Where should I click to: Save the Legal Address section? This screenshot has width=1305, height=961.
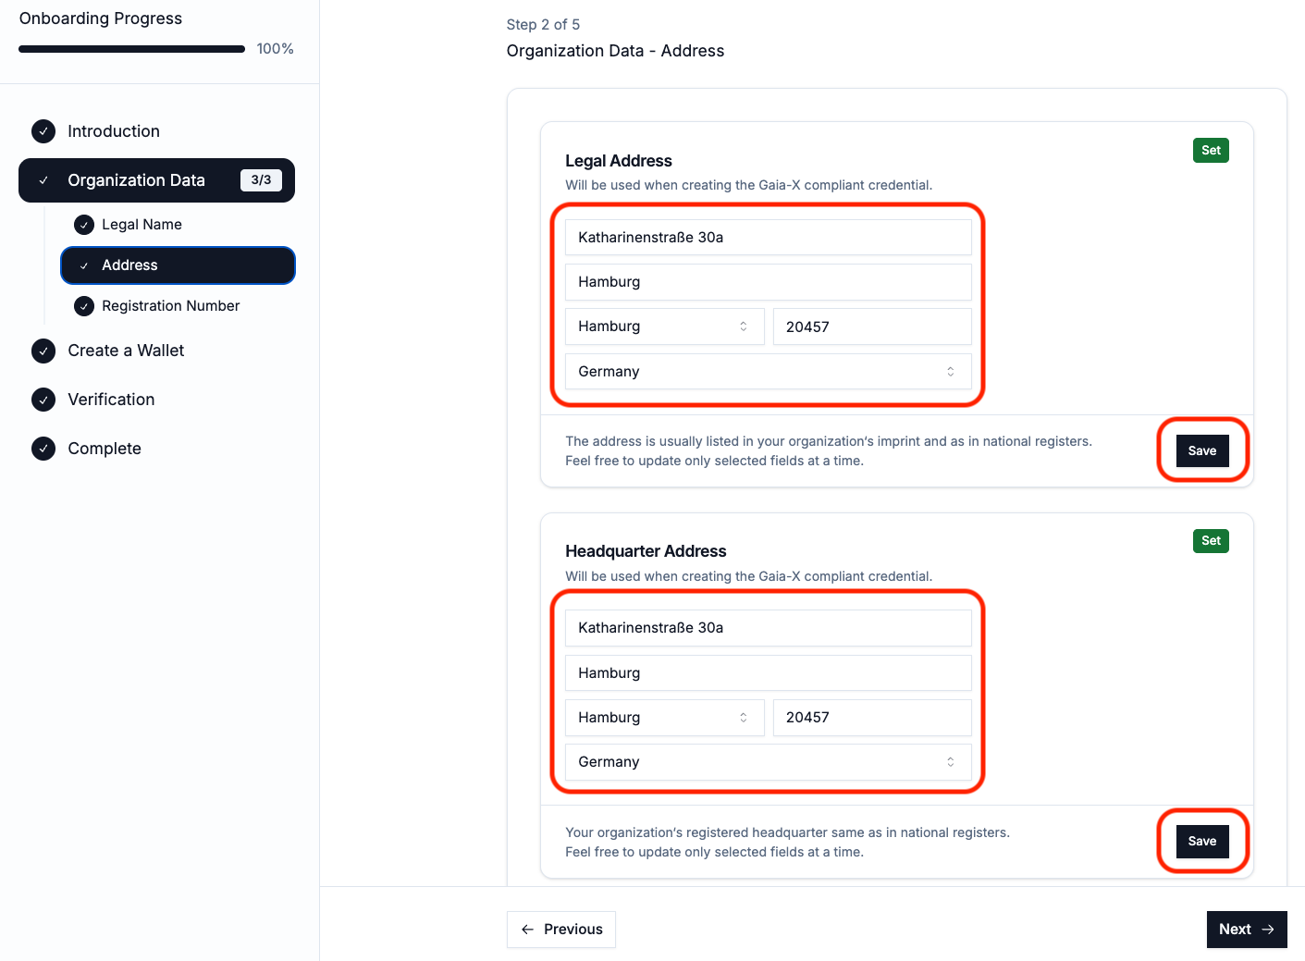tap(1201, 450)
